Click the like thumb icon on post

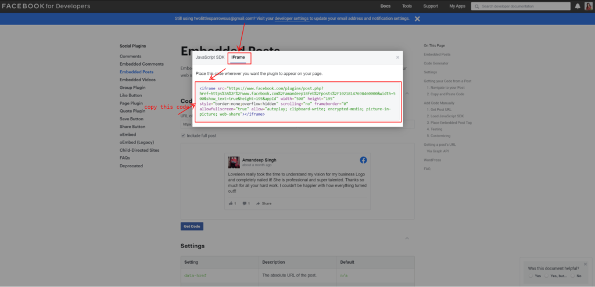(231, 203)
